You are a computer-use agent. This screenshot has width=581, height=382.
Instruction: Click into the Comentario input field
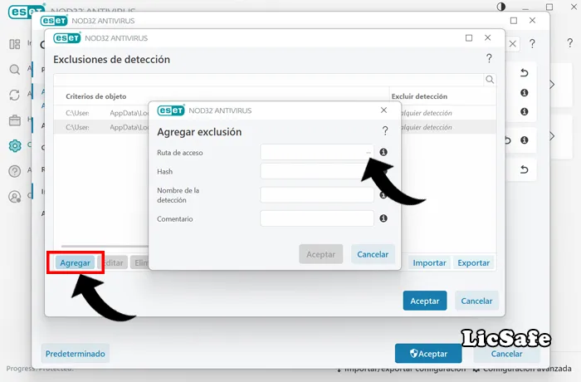(x=317, y=218)
